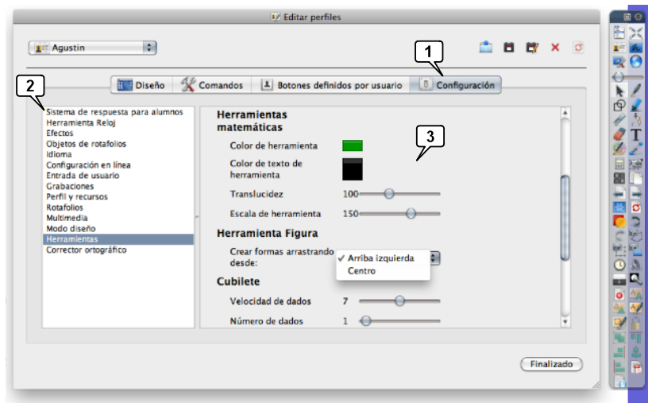Click the red X delete profile icon
648x403 pixels.
pyautogui.click(x=555, y=48)
